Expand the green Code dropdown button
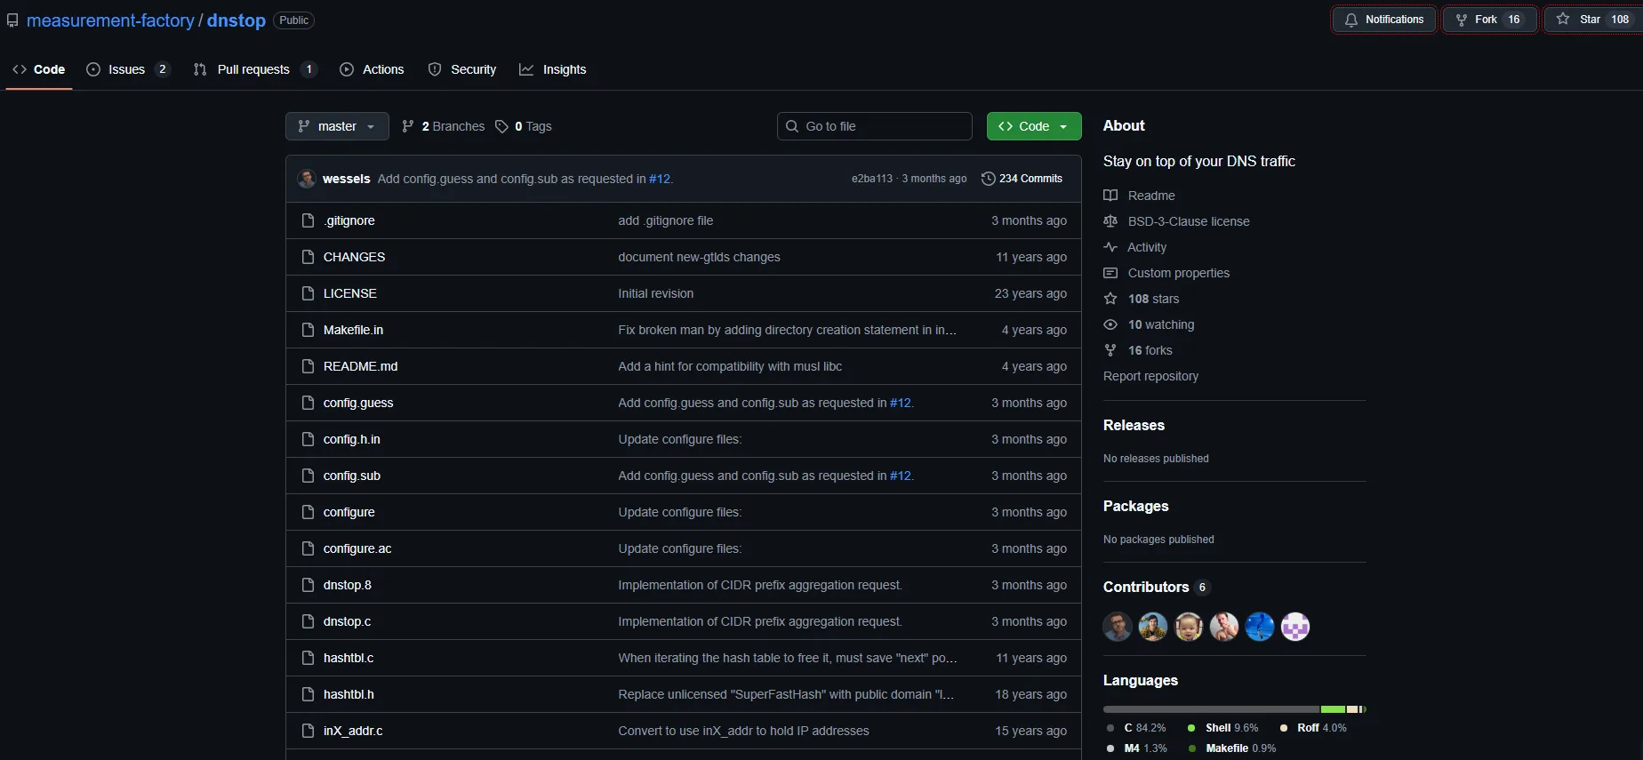 [x=1034, y=126]
